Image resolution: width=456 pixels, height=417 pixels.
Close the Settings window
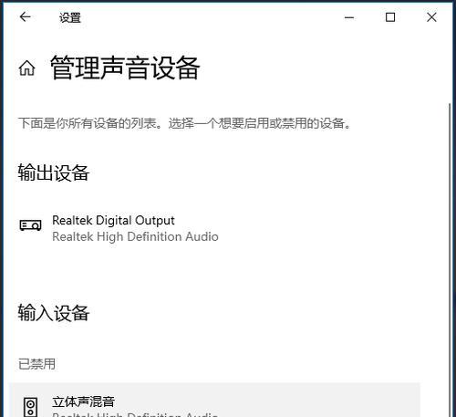(x=431, y=17)
